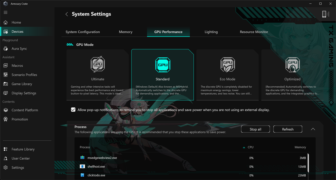Viewport: 336px width, 180px height.
Task: Click the Armoury Crate logo in title bar
Action: point(6,4)
